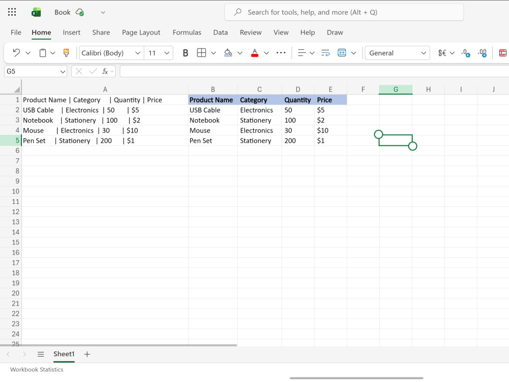Expand alignment options arrow
The image size is (509, 382).
point(312,53)
